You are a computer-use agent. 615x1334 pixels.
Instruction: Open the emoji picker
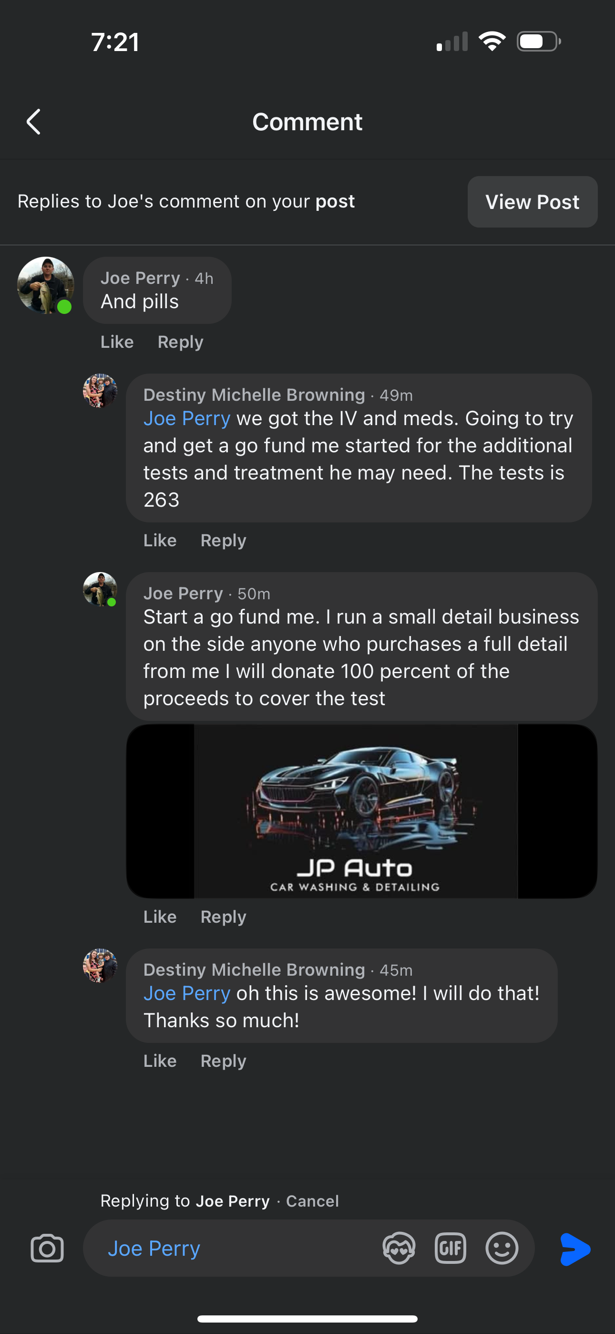click(501, 1248)
